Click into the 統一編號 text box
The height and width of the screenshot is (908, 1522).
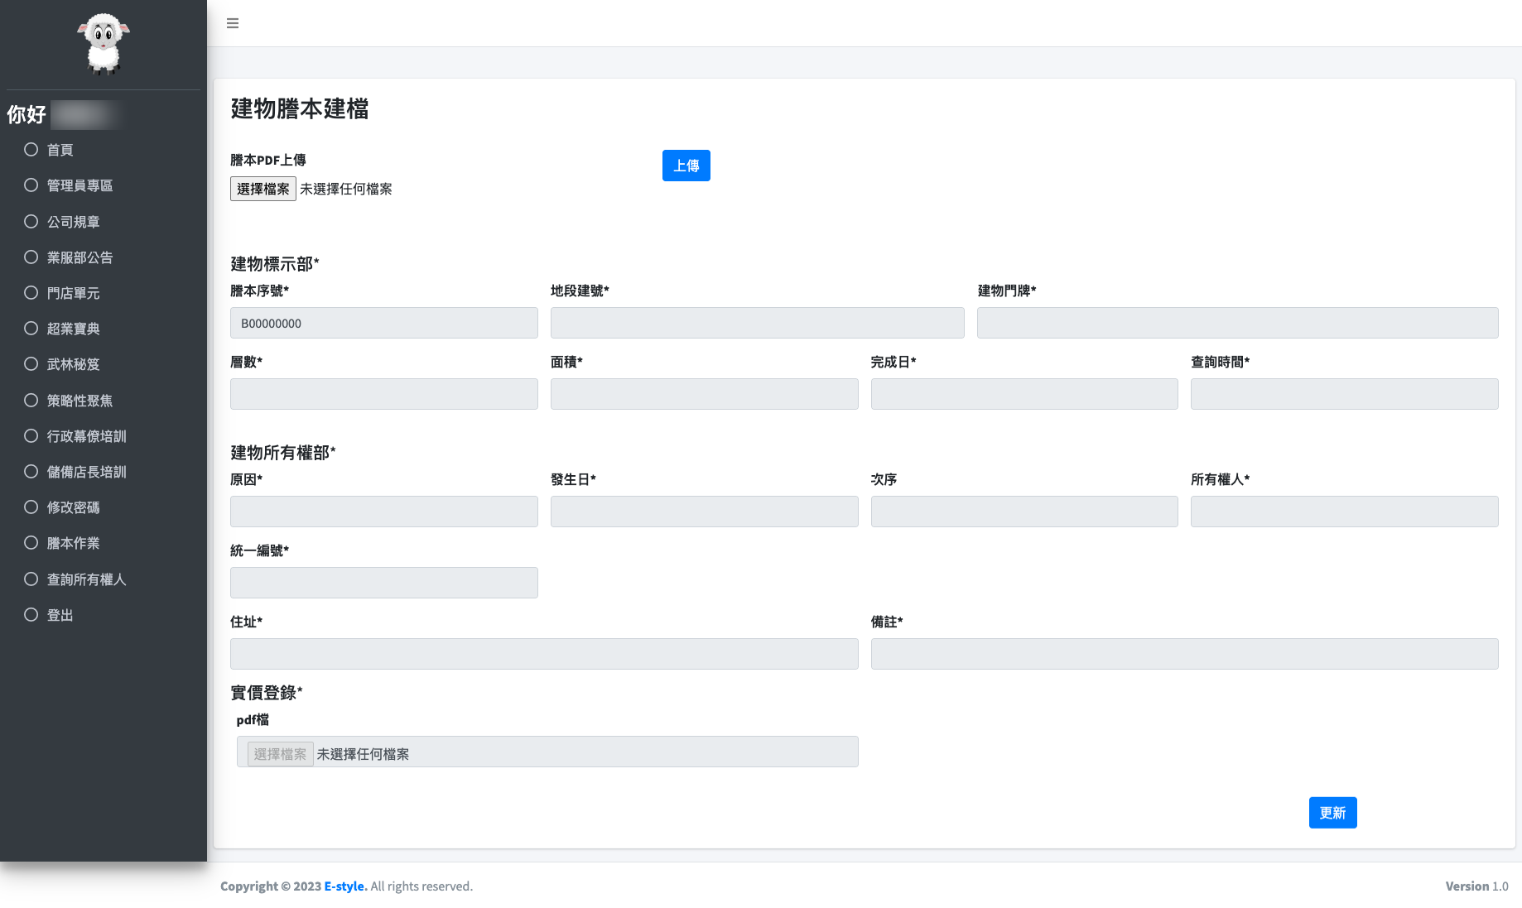pos(383,583)
